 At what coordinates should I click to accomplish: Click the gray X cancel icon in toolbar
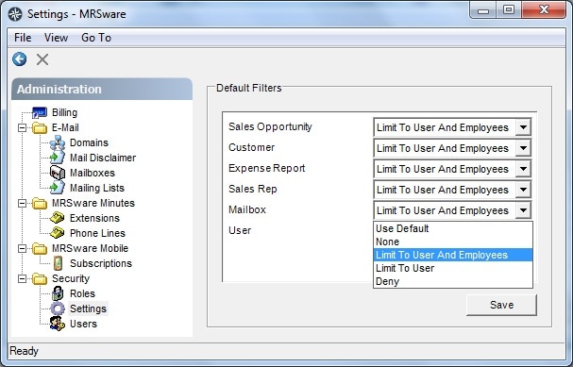coord(42,59)
